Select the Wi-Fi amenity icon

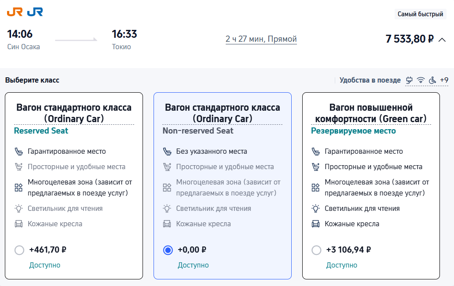click(x=421, y=80)
